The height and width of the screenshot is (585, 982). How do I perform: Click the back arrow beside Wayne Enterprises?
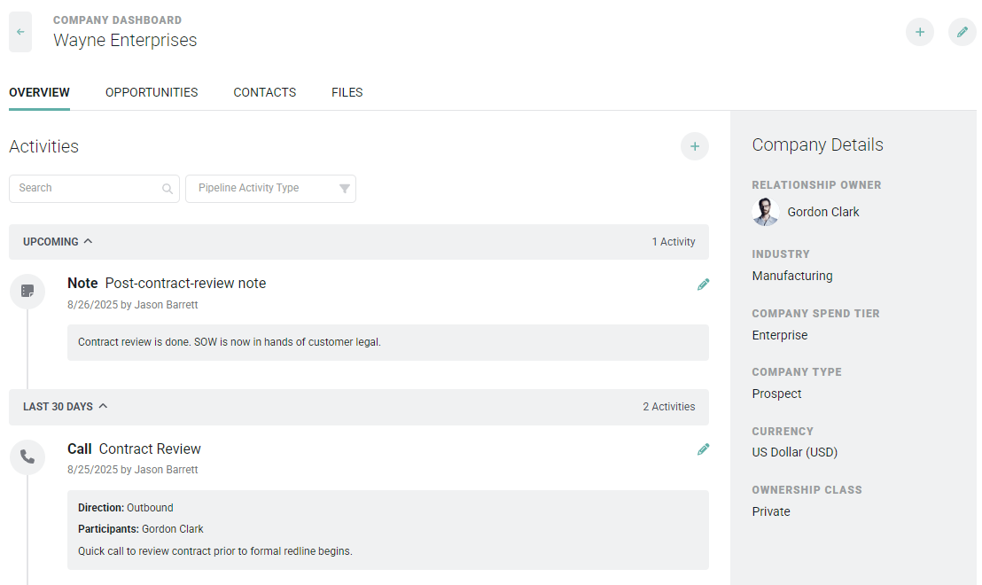tap(20, 32)
